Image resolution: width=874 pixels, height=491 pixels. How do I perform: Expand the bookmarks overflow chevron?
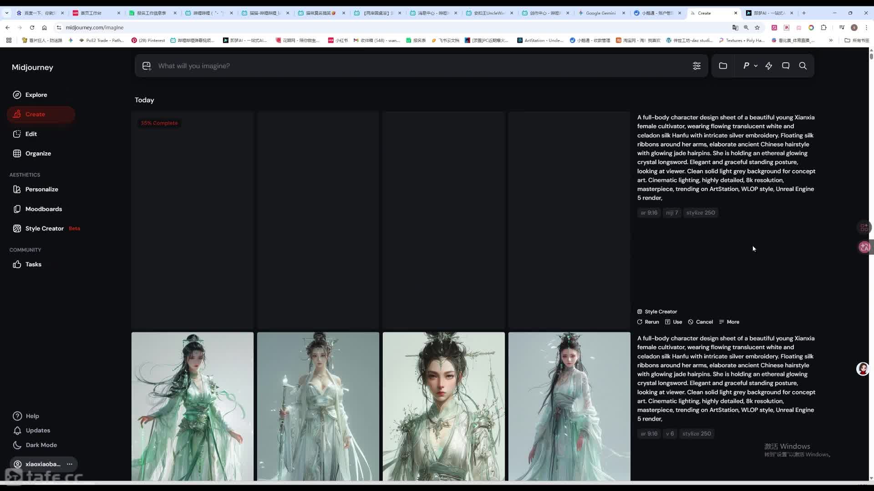[831, 40]
